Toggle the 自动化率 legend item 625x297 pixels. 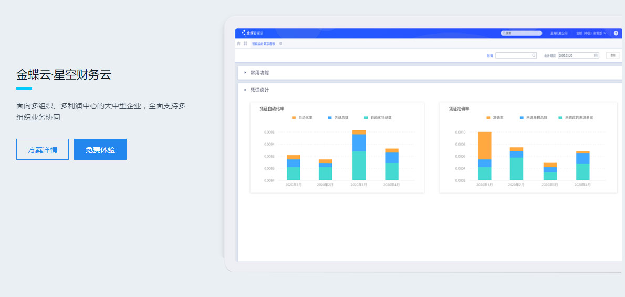coord(302,118)
